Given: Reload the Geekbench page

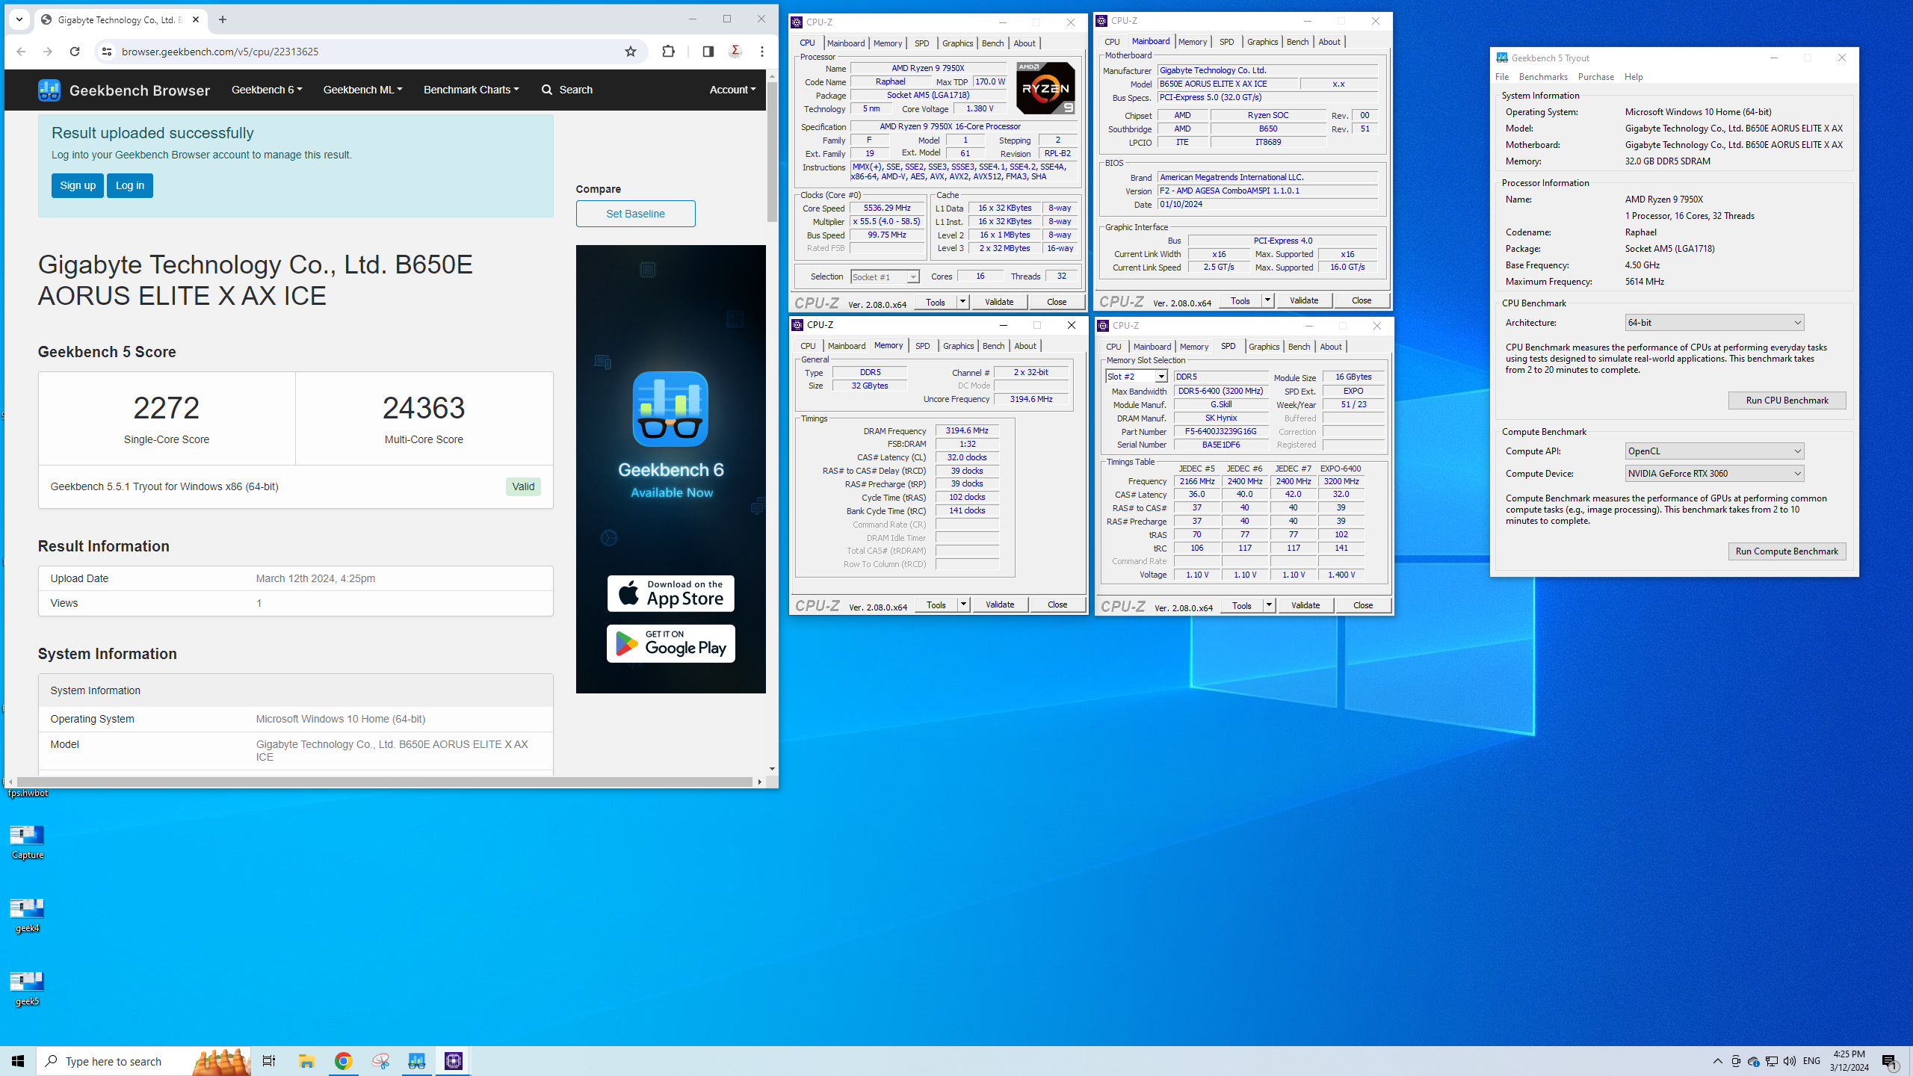Looking at the screenshot, I should point(75,52).
